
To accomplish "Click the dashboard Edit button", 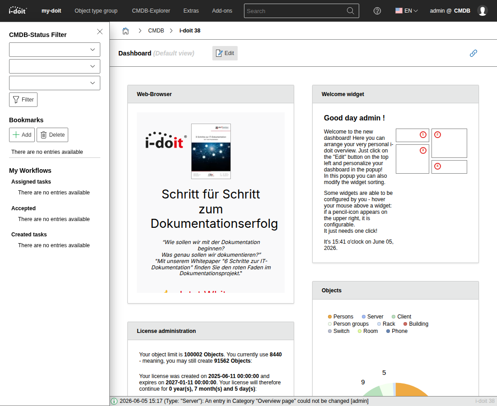I will pos(225,53).
